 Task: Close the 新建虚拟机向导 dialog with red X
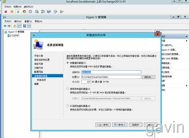(158, 34)
